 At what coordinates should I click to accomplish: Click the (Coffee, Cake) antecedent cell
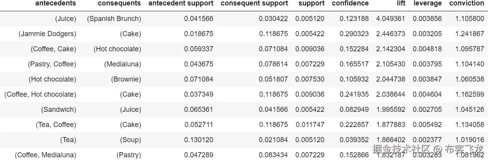(x=53, y=49)
